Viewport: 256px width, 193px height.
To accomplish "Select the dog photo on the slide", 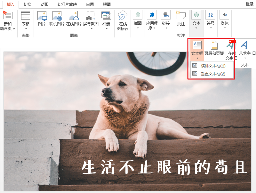I will (127, 121).
